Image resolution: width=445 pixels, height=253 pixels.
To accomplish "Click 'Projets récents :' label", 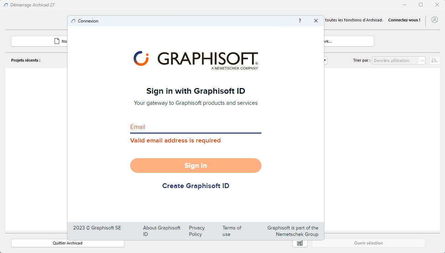I will tap(26, 60).
